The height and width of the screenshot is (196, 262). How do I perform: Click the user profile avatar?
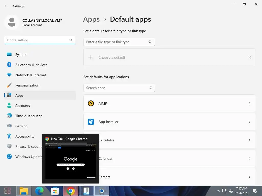12,22
